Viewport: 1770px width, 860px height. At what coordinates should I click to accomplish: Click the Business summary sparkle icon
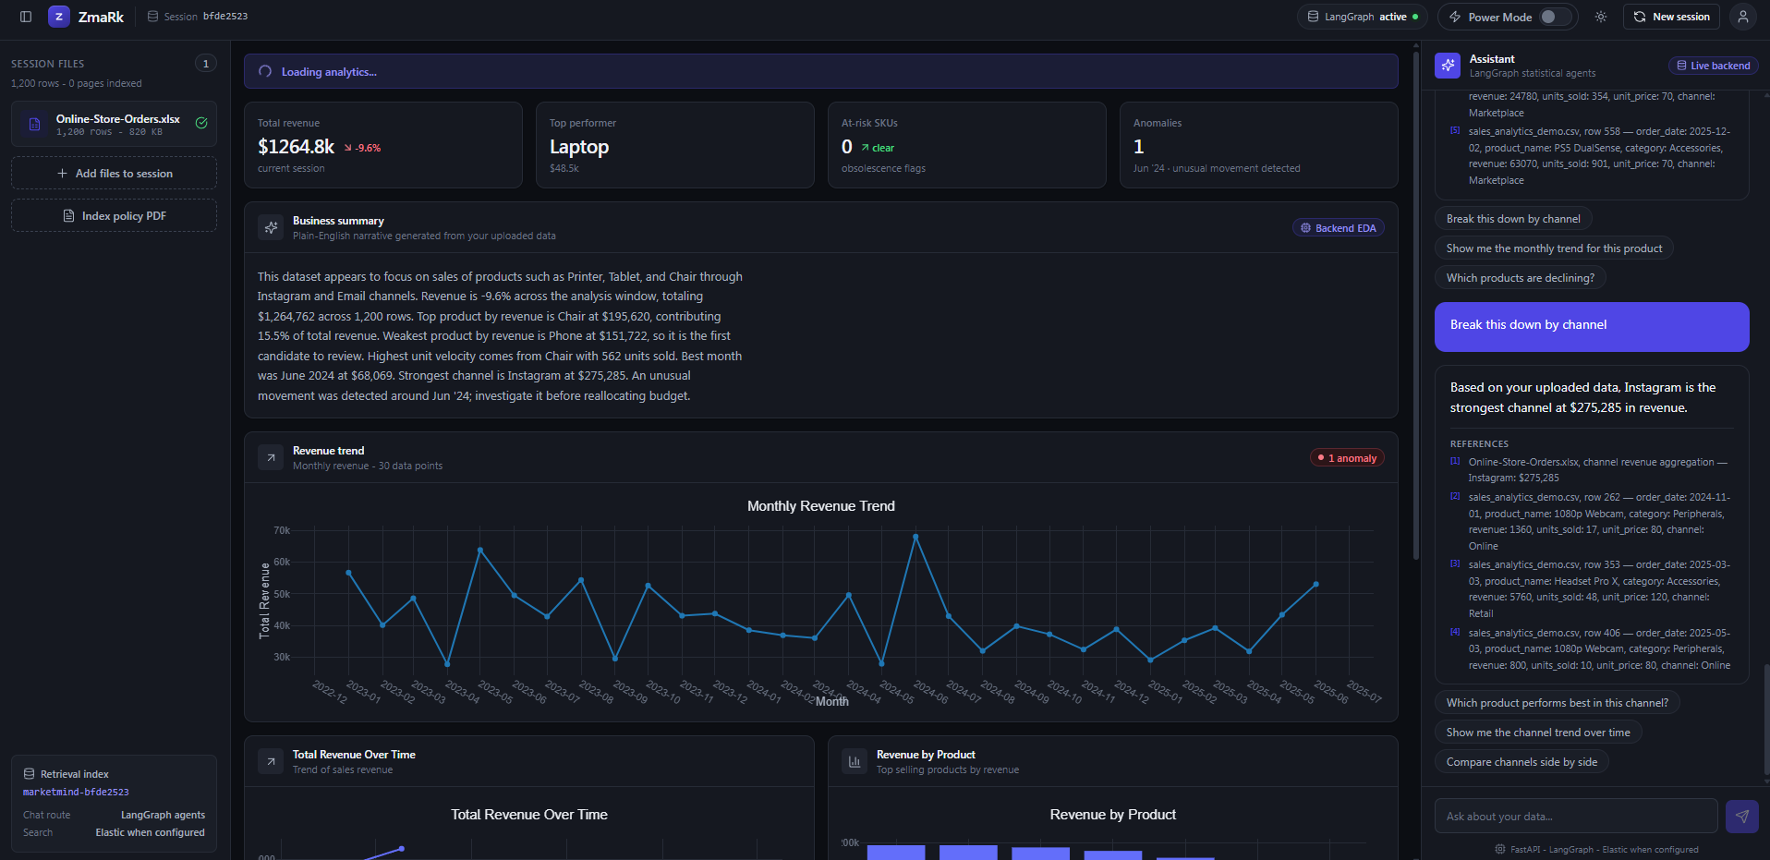point(271,227)
